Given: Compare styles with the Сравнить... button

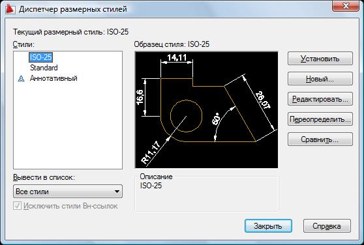Looking at the screenshot, I should click(320, 139).
